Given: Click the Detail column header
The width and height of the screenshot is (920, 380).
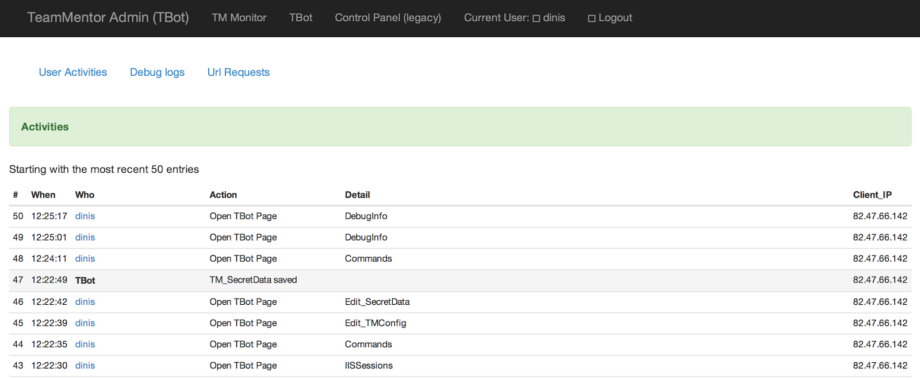Looking at the screenshot, I should click(x=357, y=195).
